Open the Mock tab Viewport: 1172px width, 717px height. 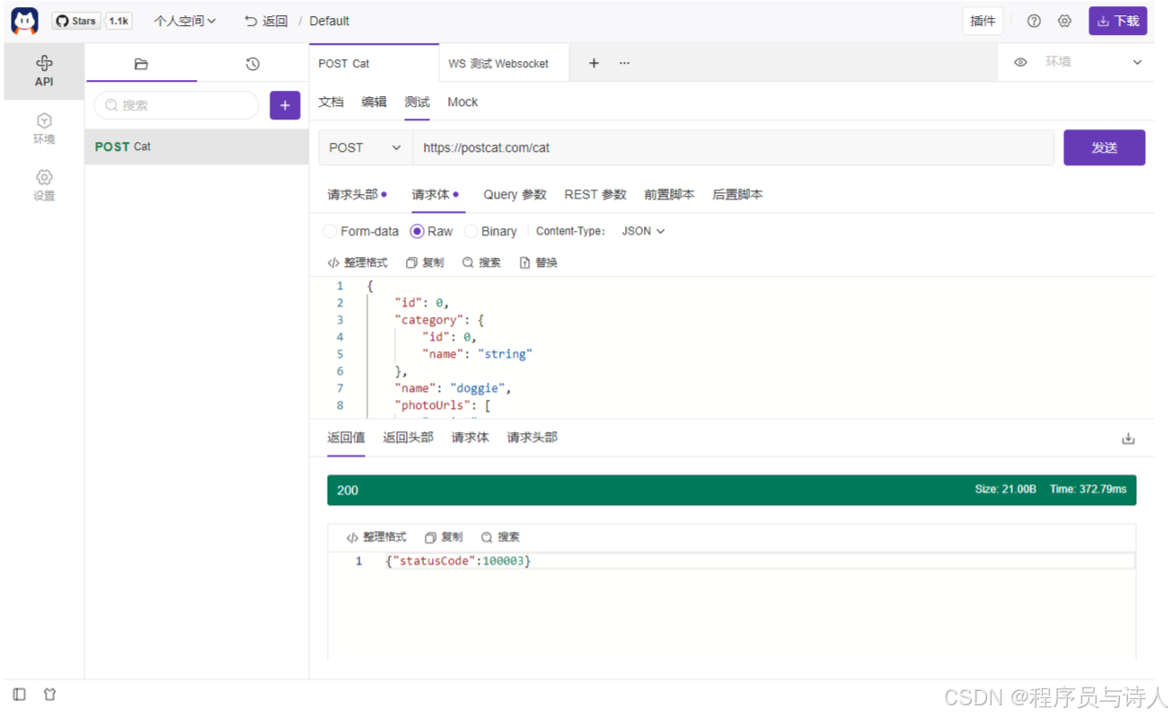point(463,102)
